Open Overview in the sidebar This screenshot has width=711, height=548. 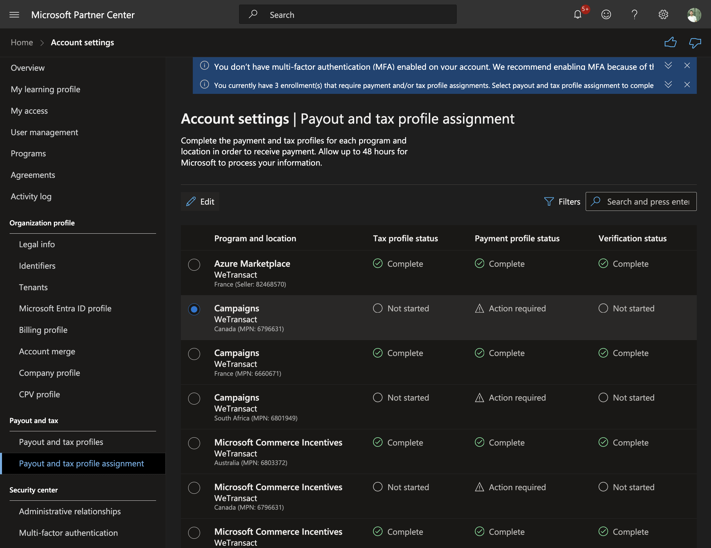(27, 68)
